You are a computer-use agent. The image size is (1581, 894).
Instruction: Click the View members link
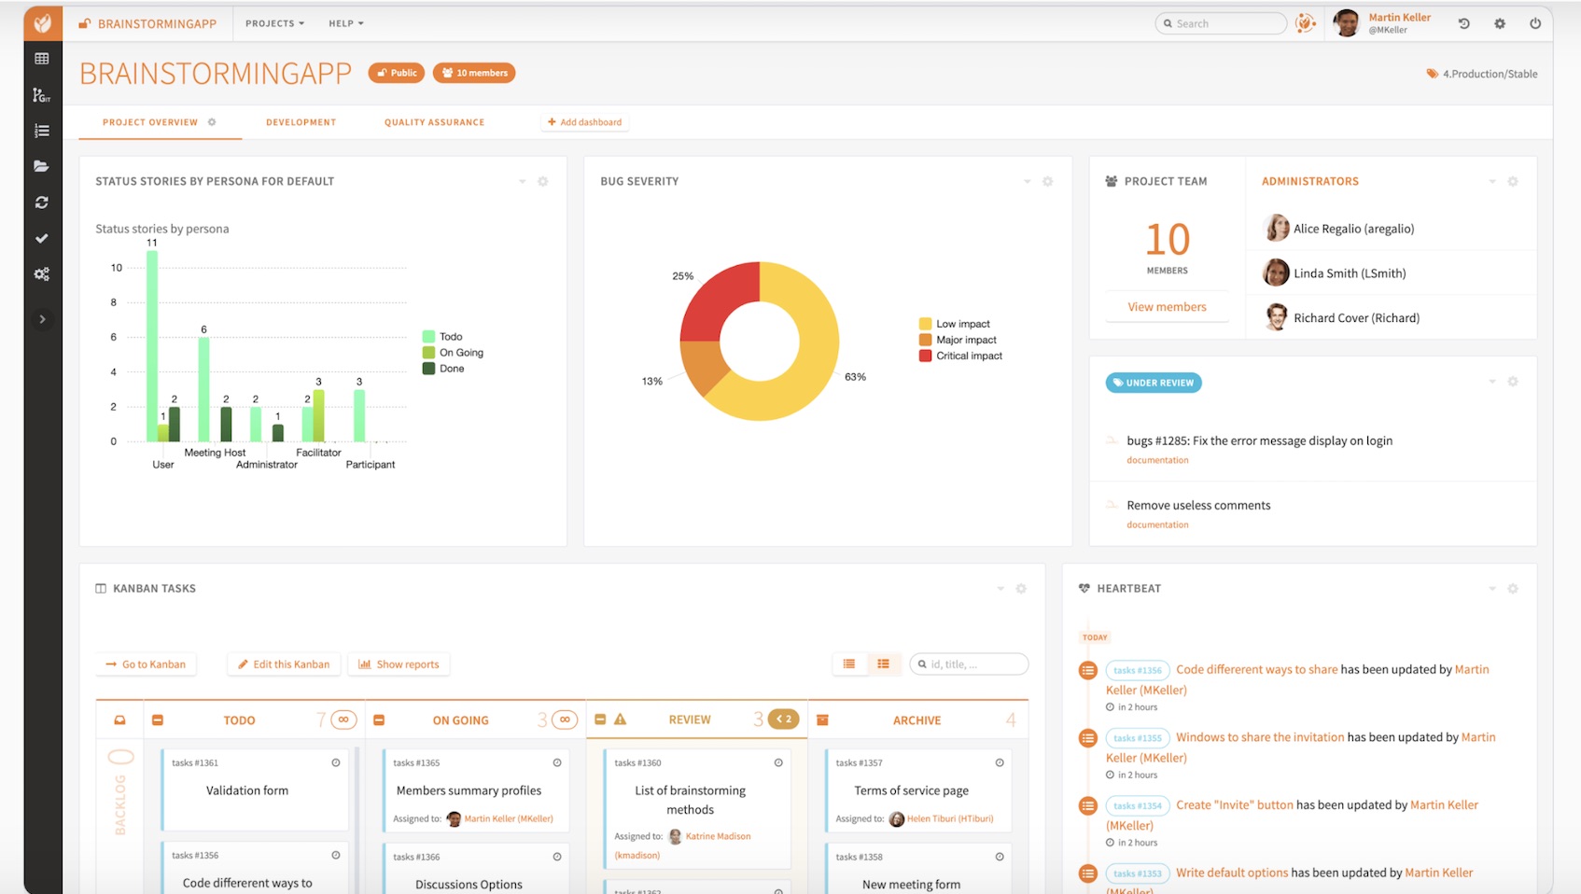click(x=1167, y=307)
